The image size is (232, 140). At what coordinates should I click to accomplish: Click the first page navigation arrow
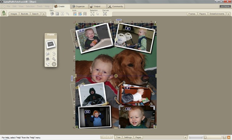(102, 137)
